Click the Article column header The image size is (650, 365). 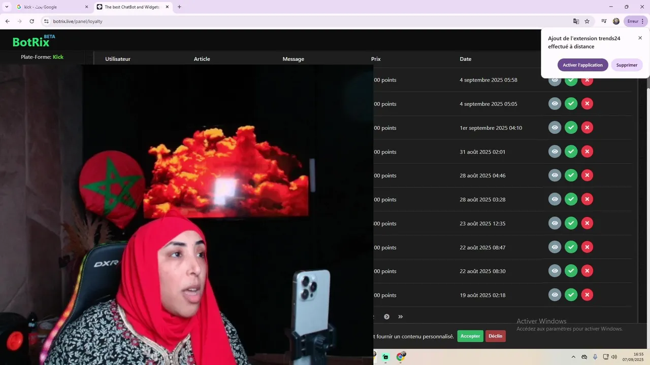(202, 59)
